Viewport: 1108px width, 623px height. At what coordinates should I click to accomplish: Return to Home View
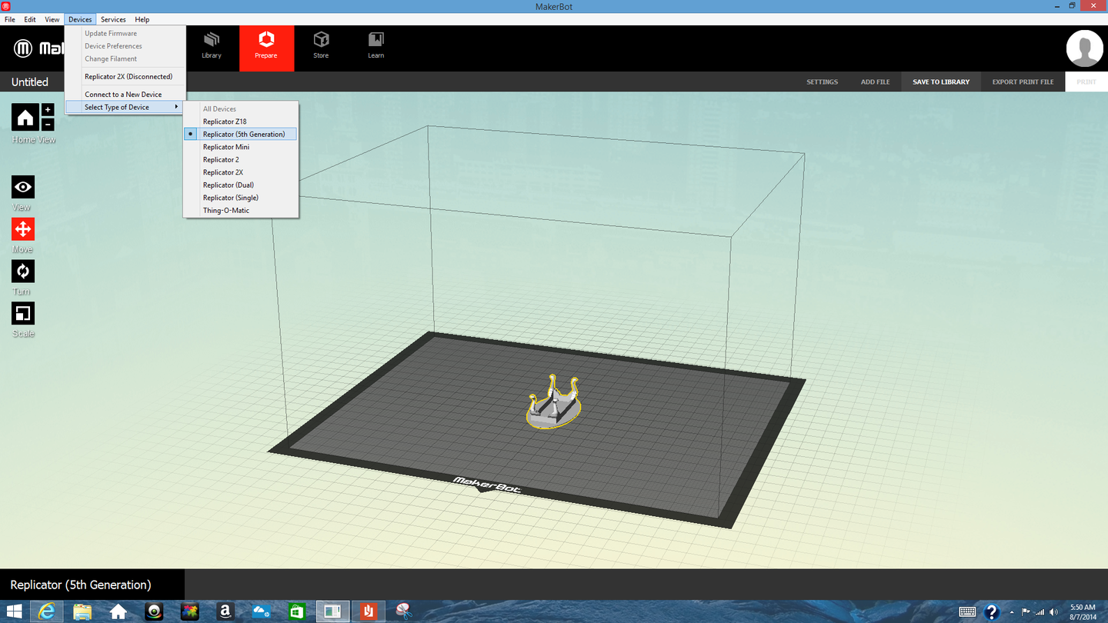click(25, 115)
